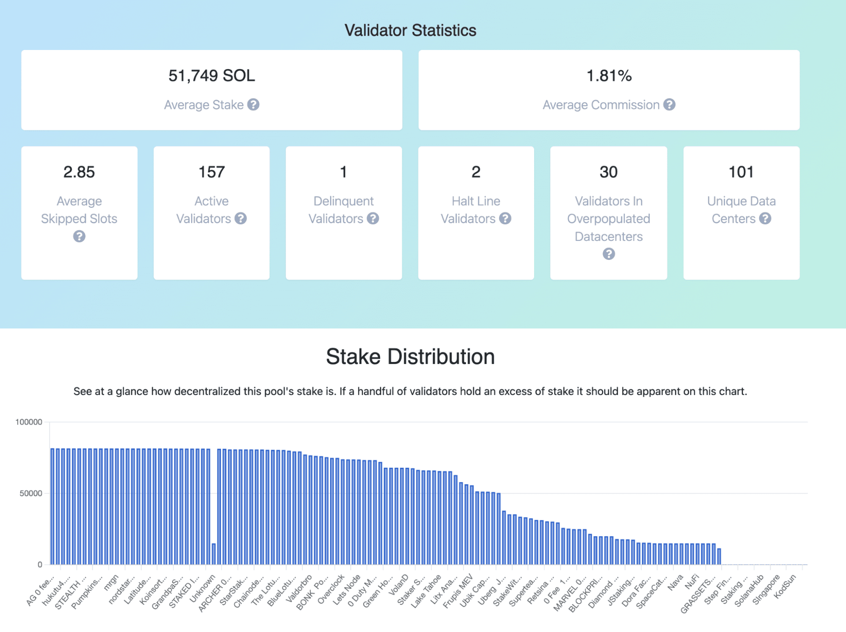Image resolution: width=846 pixels, height=632 pixels.
Task: Click the "Frupis MEV" chart axis label
Action: click(458, 592)
